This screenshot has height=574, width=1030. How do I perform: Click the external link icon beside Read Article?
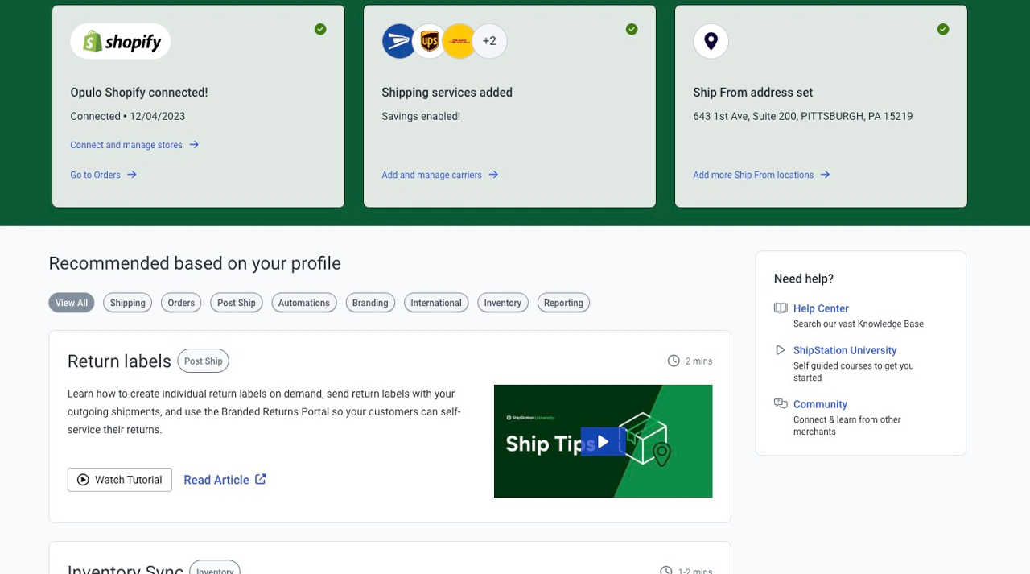(261, 479)
